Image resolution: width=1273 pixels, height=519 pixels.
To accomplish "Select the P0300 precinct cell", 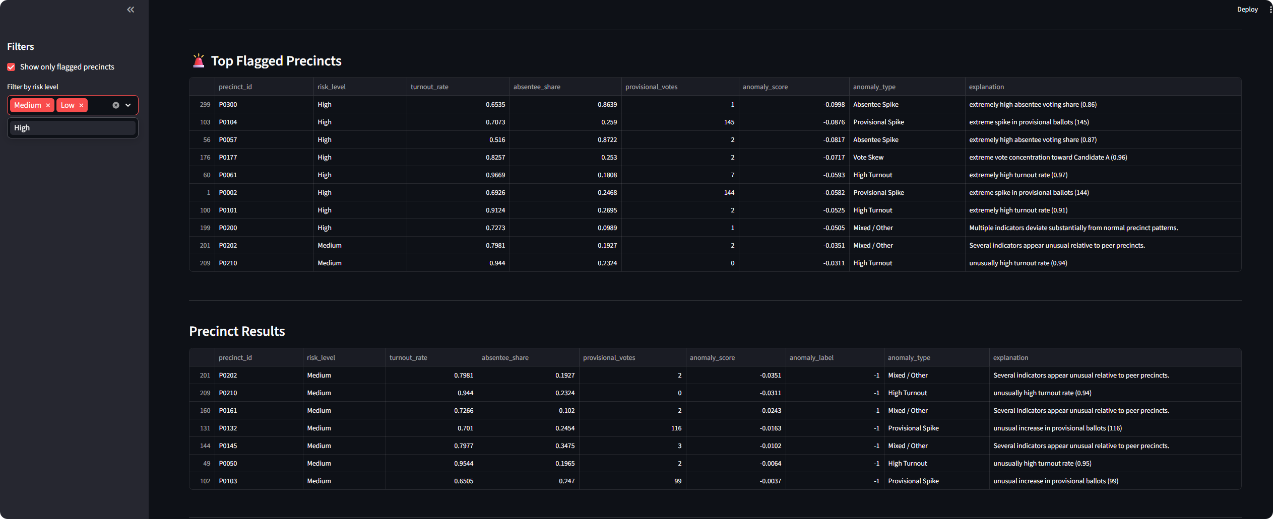I will [264, 104].
